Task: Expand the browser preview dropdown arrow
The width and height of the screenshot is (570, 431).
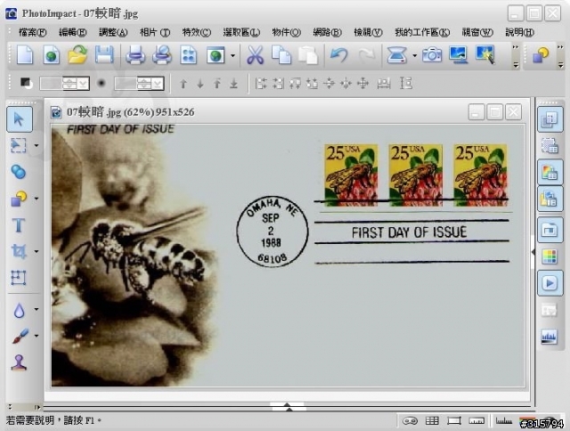Action: click(x=232, y=55)
